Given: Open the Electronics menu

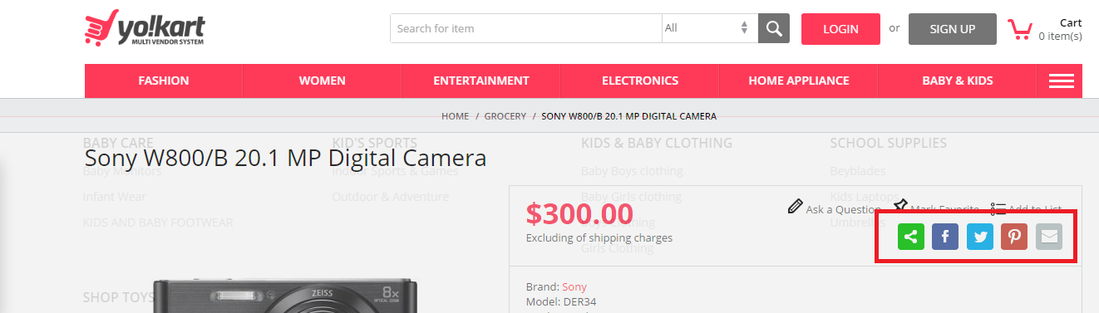Looking at the screenshot, I should [640, 81].
